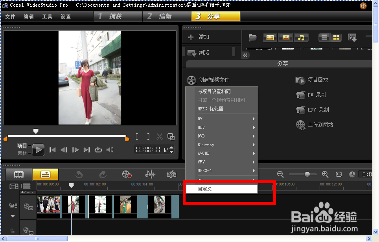Switch to timeline view

45,174
